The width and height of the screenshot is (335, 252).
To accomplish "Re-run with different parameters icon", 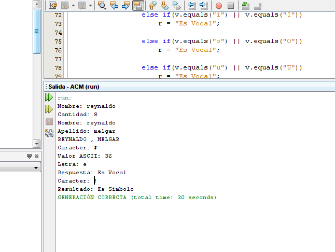I will (x=49, y=109).
